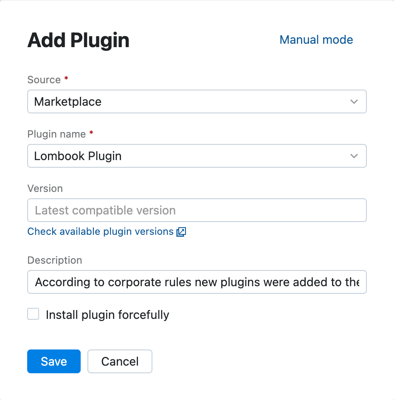Screen dimensions: 394x400
Task: Click the Plugin name label
Action: click(x=57, y=134)
